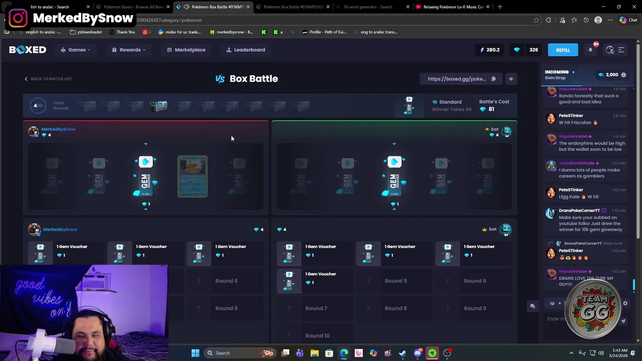Click the taskbar Search box
Viewport: 642px width, 361px height.
(241, 353)
